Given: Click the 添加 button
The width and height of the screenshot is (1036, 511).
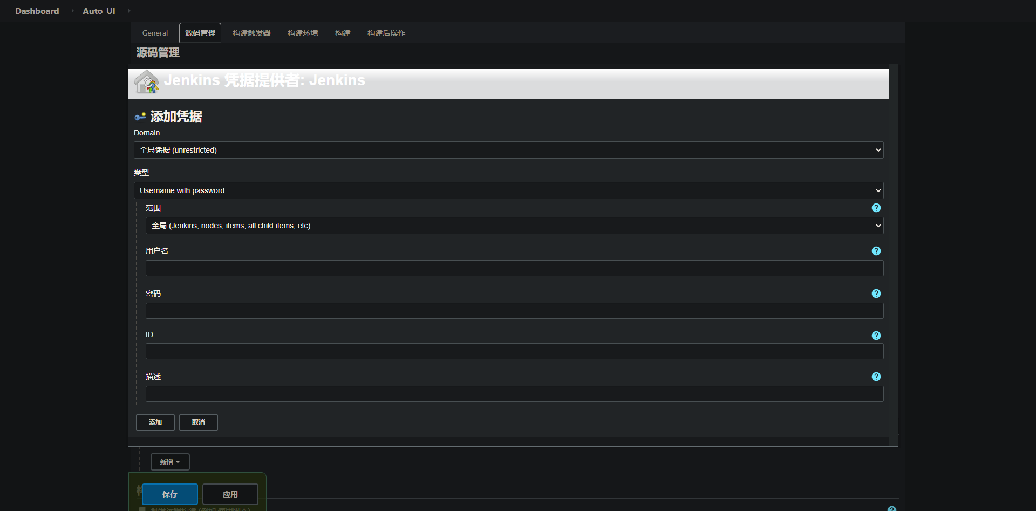Looking at the screenshot, I should 155,423.
